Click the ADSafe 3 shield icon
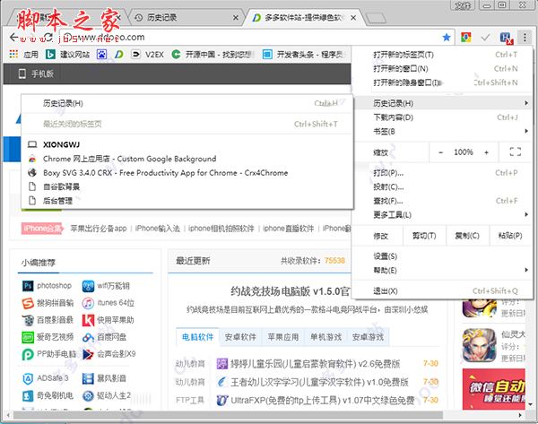The width and height of the screenshot is (538, 424). [x=28, y=378]
